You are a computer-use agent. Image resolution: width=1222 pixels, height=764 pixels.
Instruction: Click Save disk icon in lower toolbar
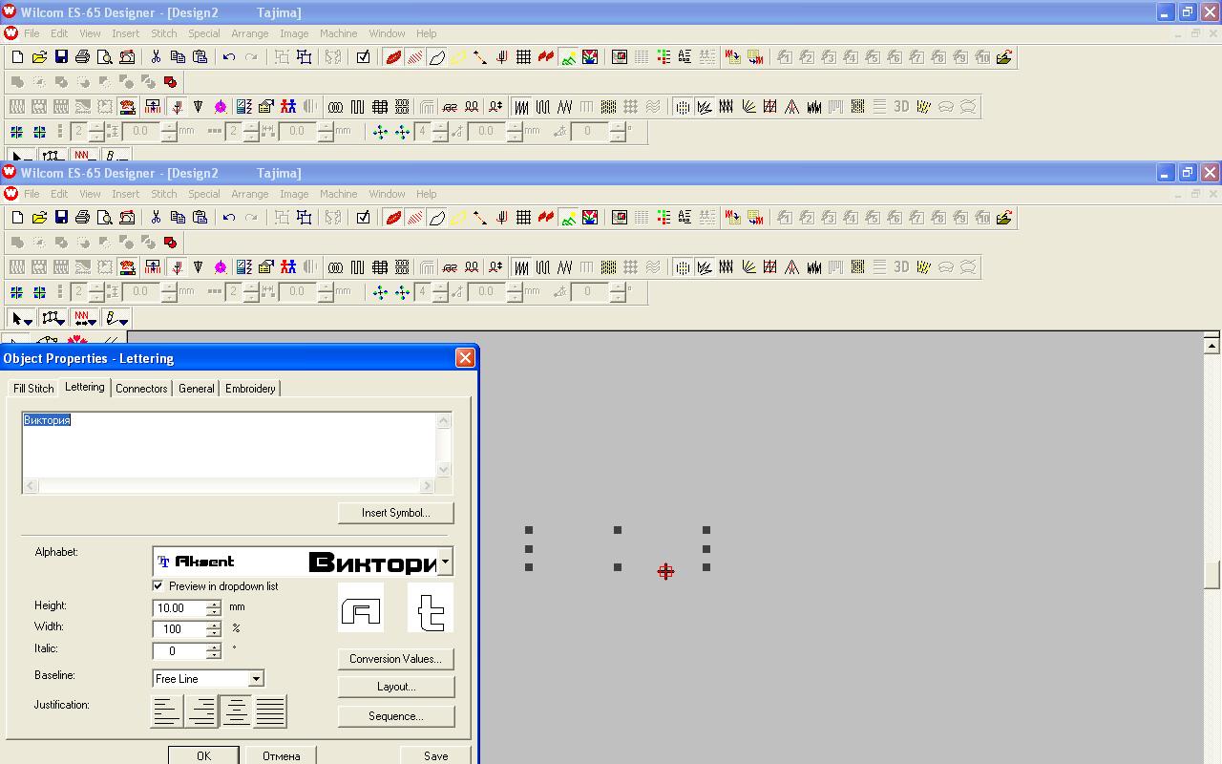[x=61, y=218]
